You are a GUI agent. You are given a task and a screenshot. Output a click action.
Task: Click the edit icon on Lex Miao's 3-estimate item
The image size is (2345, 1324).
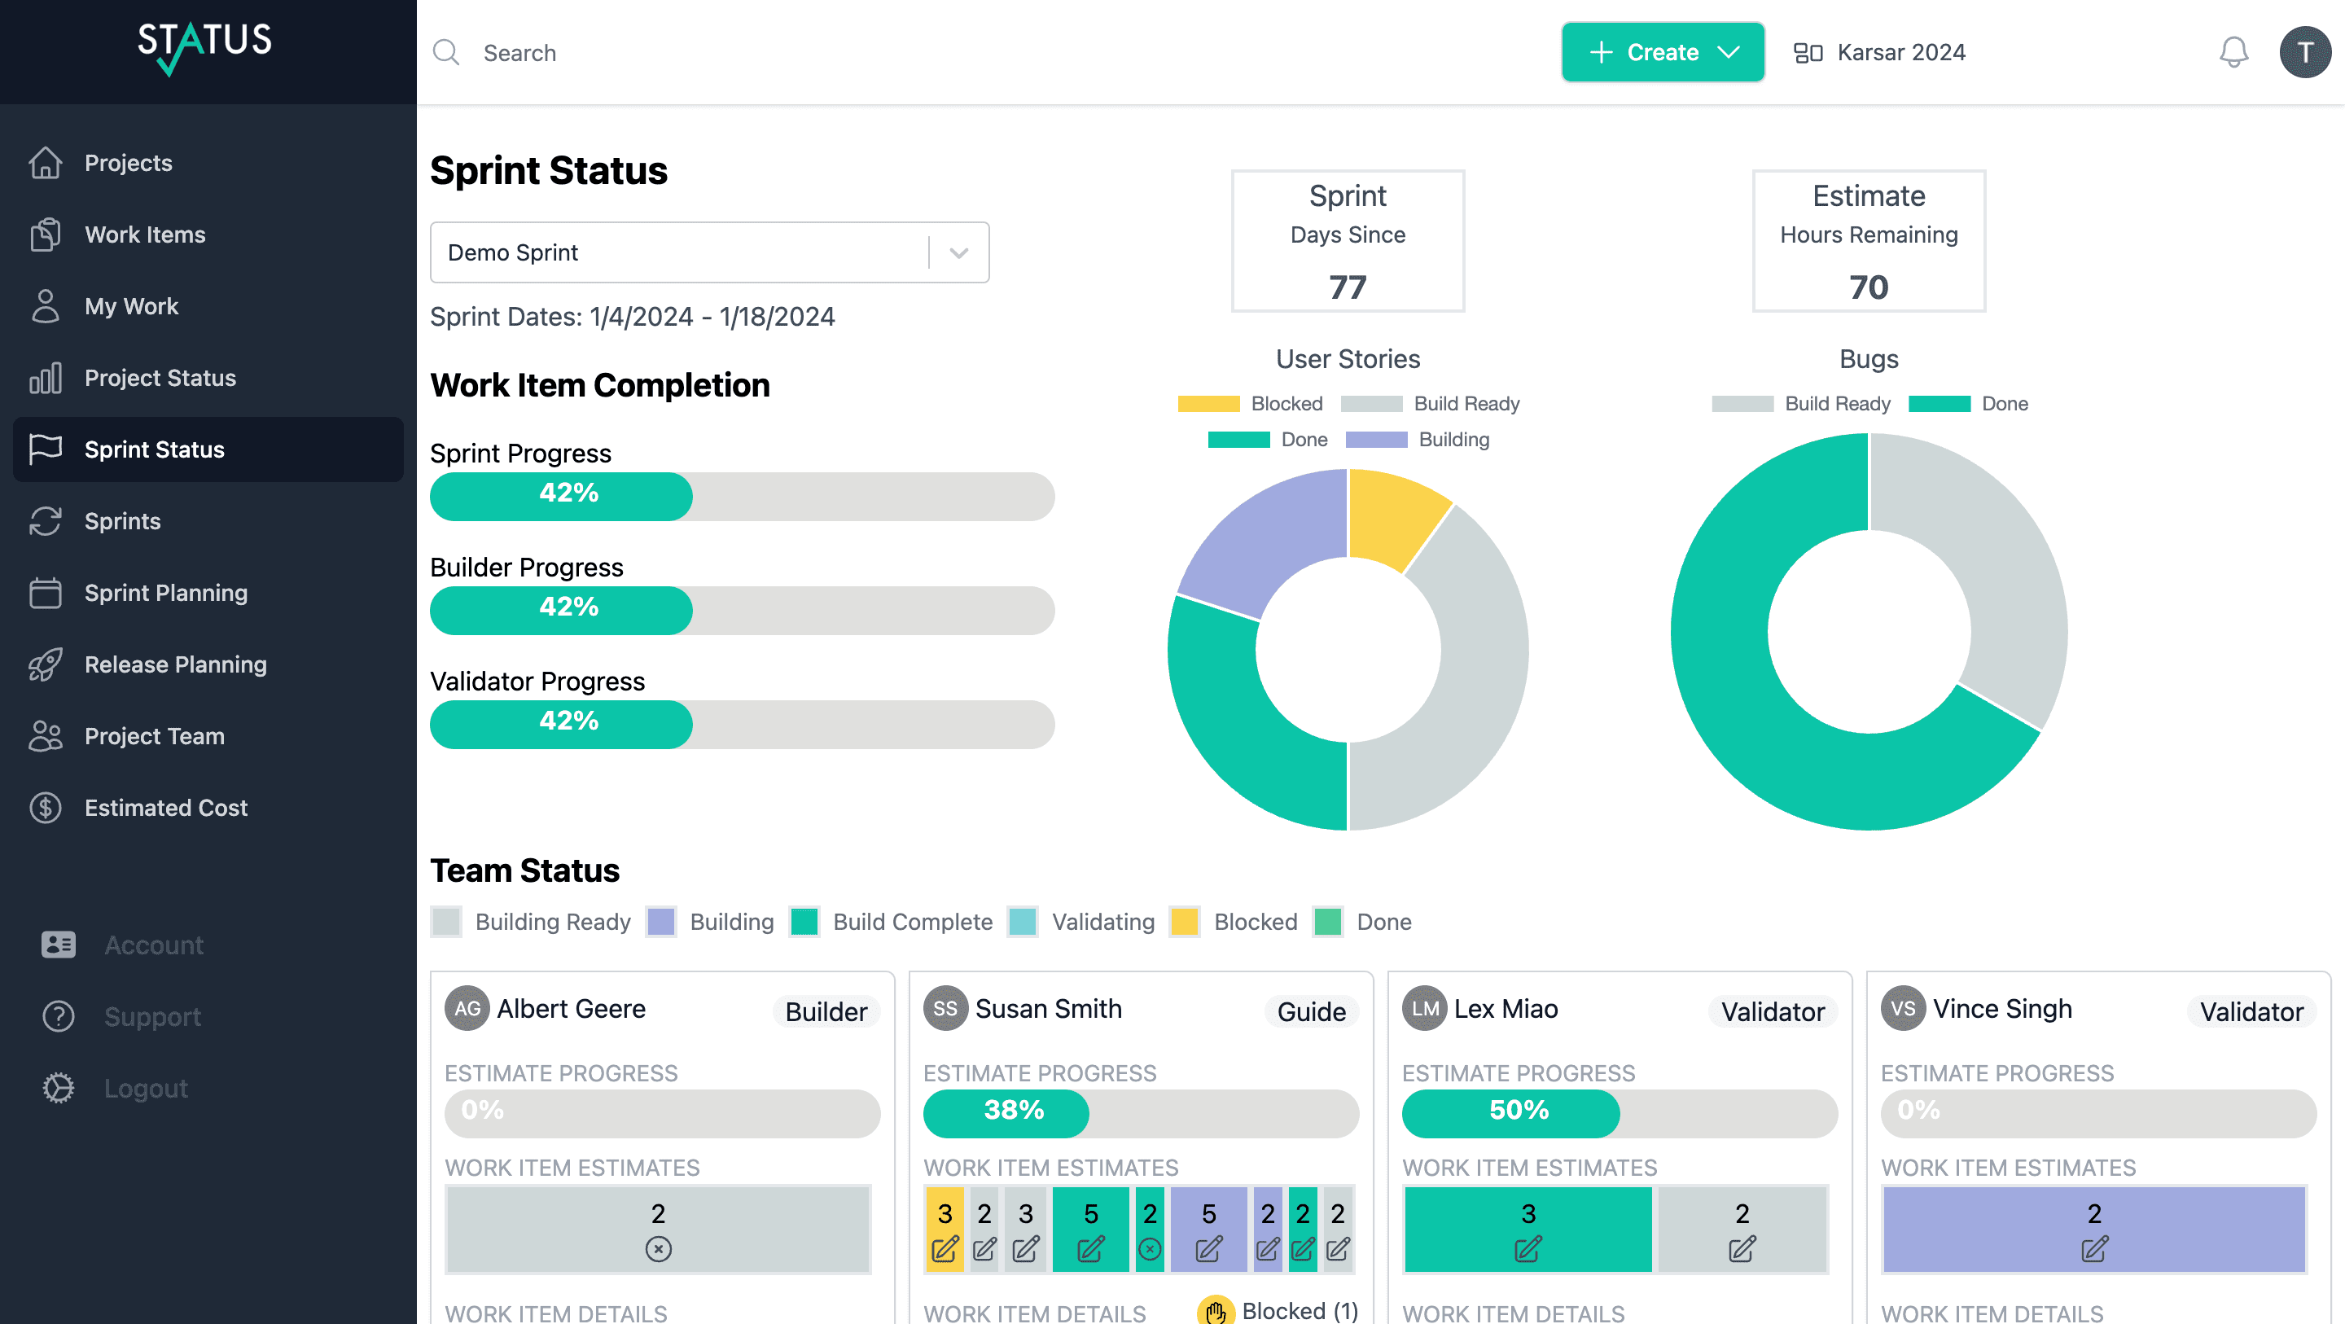pos(1528,1248)
